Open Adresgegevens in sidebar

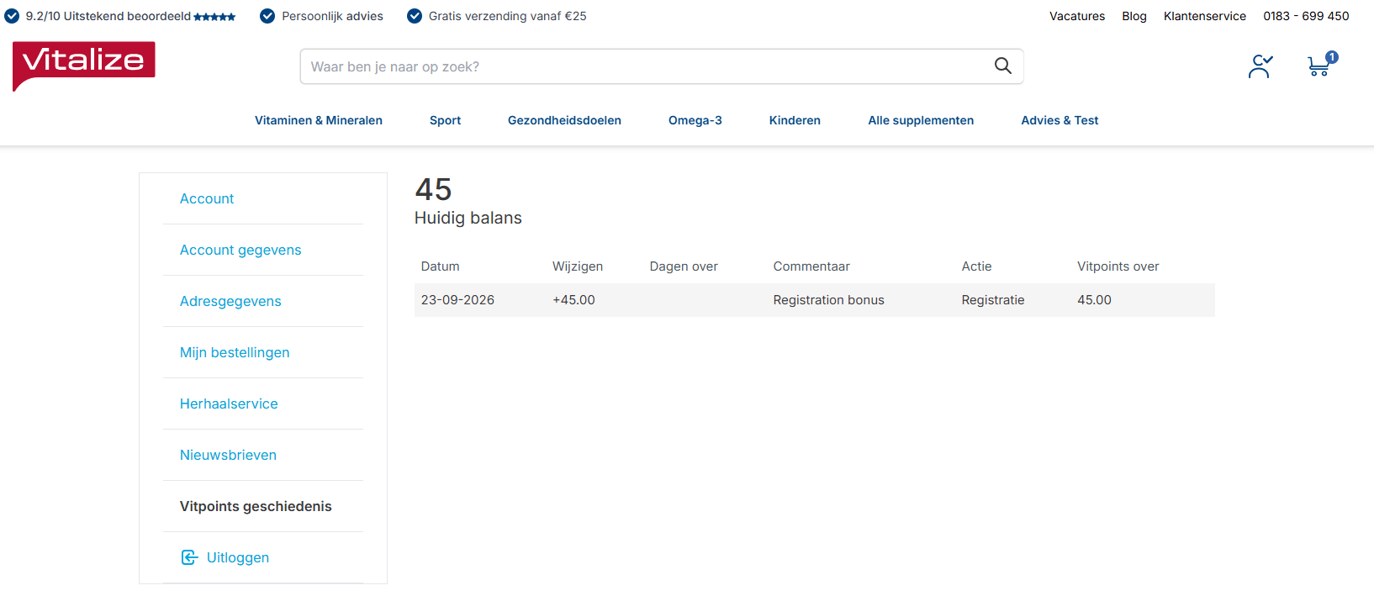point(230,301)
